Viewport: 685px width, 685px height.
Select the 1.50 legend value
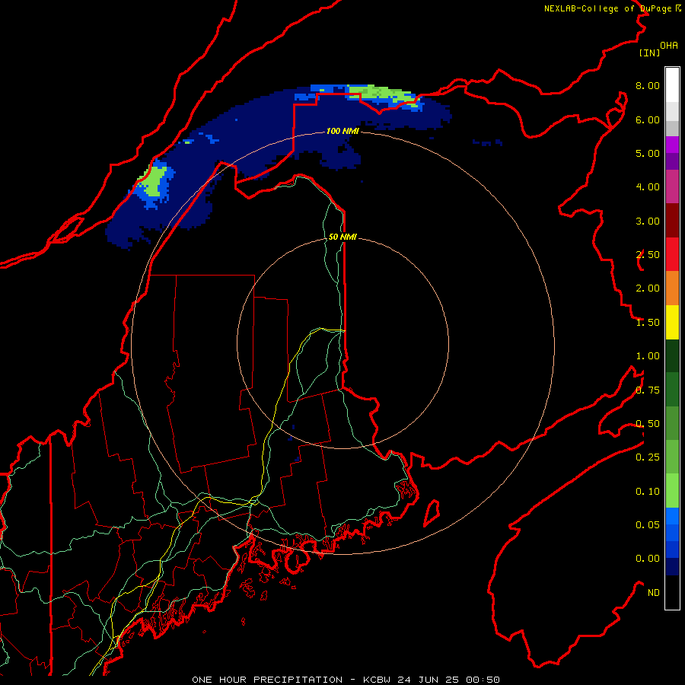[x=648, y=323]
